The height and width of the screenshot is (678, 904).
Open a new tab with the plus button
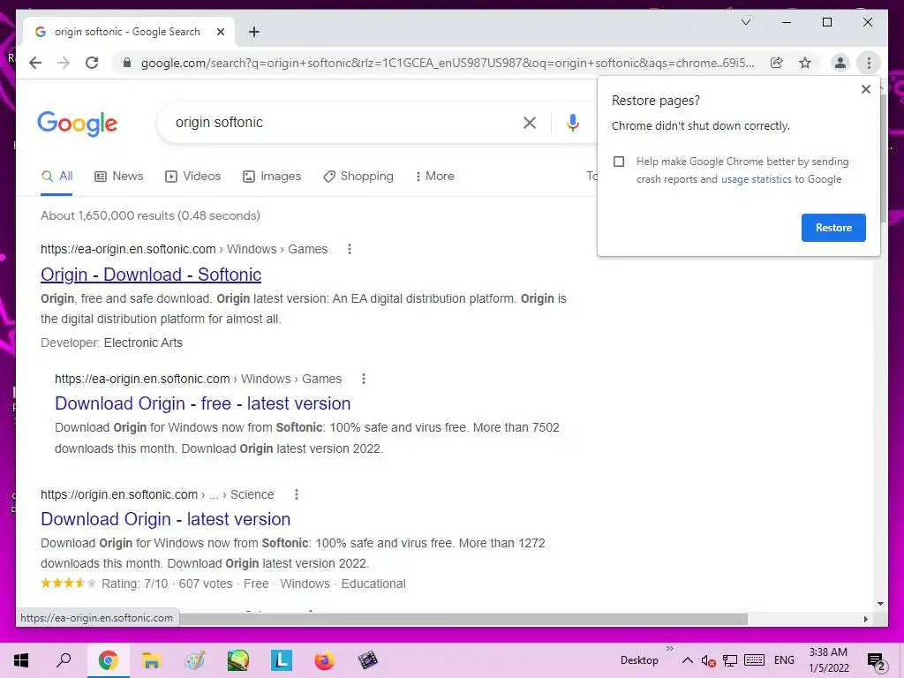254,32
